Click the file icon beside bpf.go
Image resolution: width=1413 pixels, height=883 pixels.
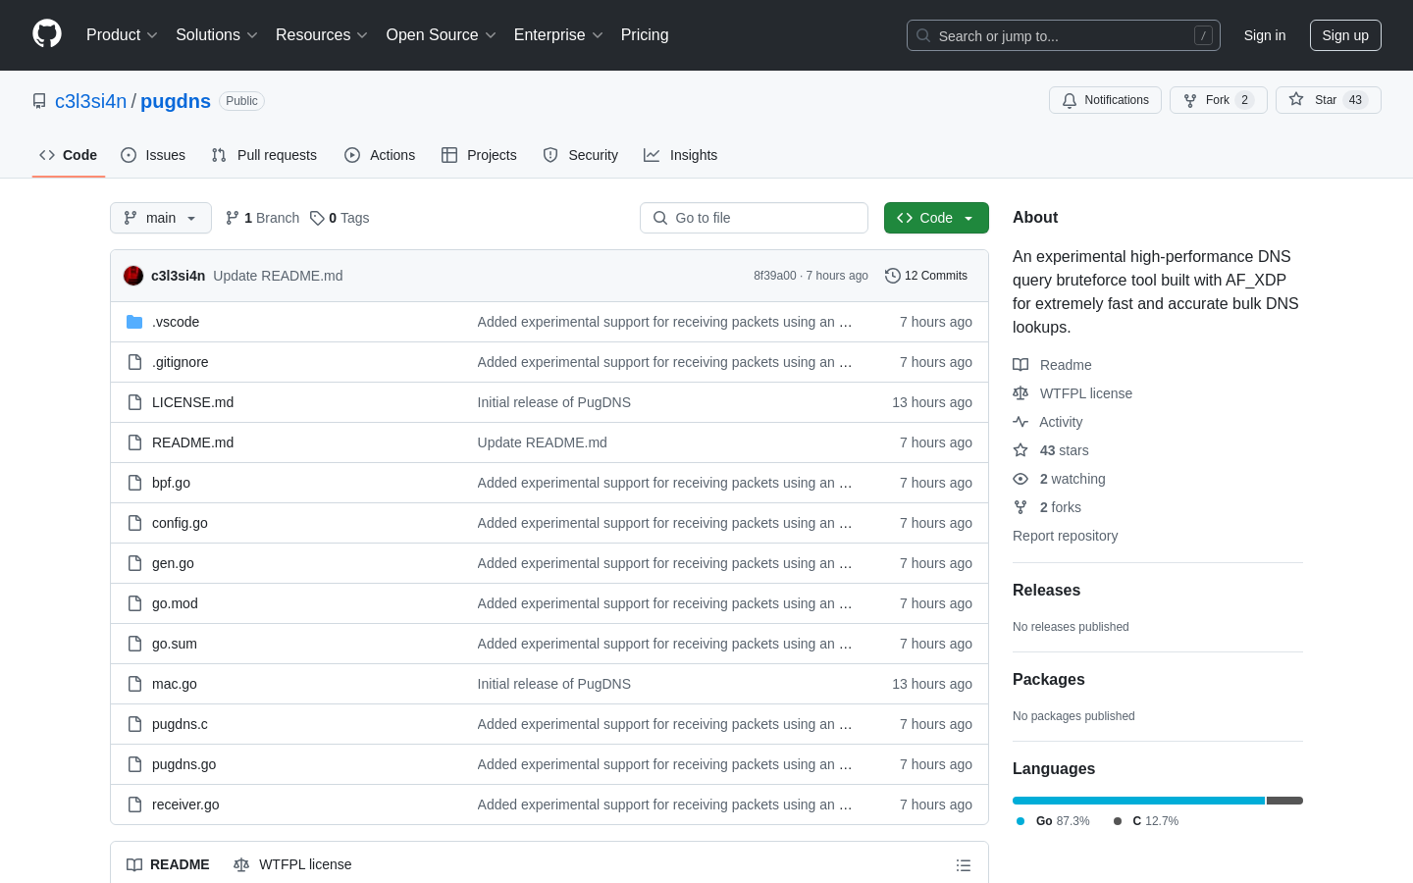click(134, 483)
